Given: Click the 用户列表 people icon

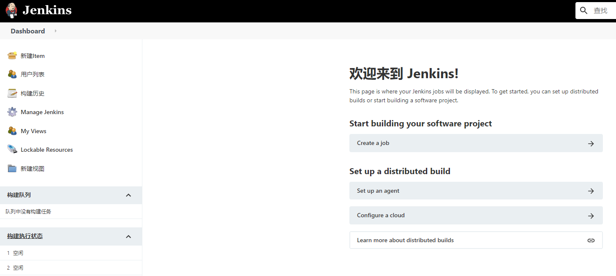Looking at the screenshot, I should click(x=12, y=74).
